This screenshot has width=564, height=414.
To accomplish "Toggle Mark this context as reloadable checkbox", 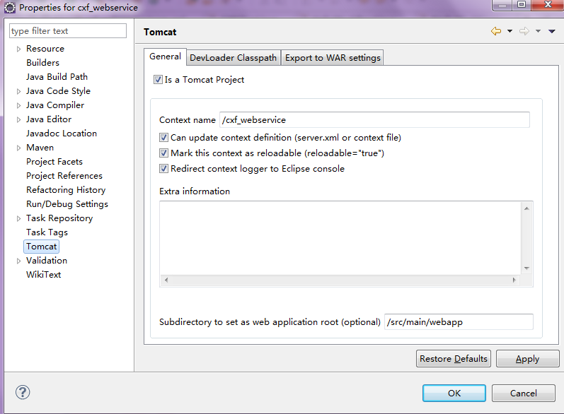I will (x=163, y=153).
